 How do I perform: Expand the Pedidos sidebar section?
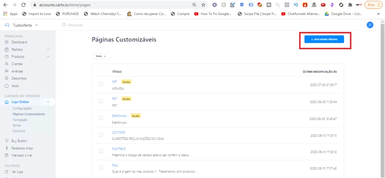coord(48,50)
